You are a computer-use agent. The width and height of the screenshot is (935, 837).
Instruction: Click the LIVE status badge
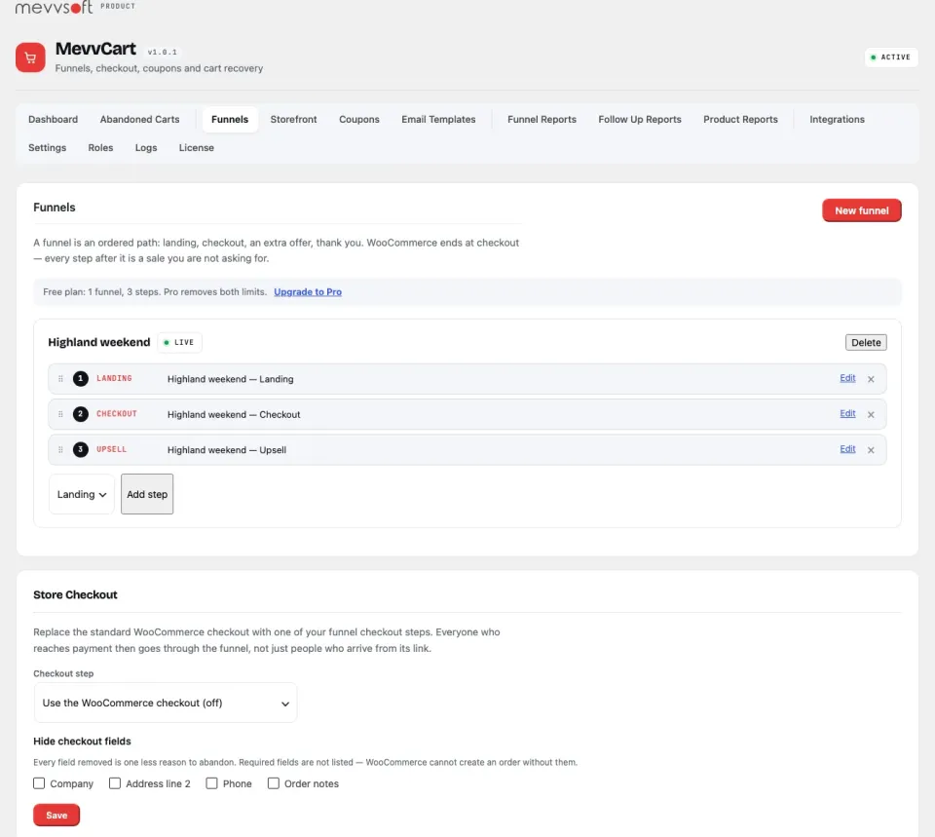179,342
